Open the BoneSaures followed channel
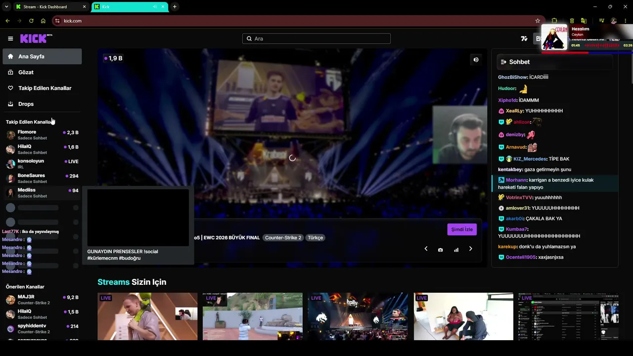Screen dimensions: 633x356 tap(42, 178)
